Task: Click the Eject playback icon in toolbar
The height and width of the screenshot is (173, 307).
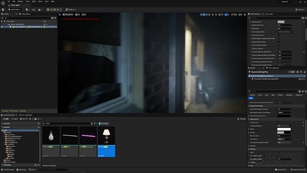Action: (58, 9)
